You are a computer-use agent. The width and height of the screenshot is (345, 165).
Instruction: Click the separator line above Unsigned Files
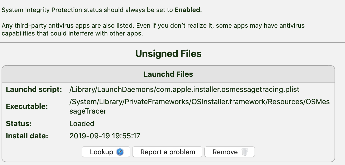[x=172, y=43]
